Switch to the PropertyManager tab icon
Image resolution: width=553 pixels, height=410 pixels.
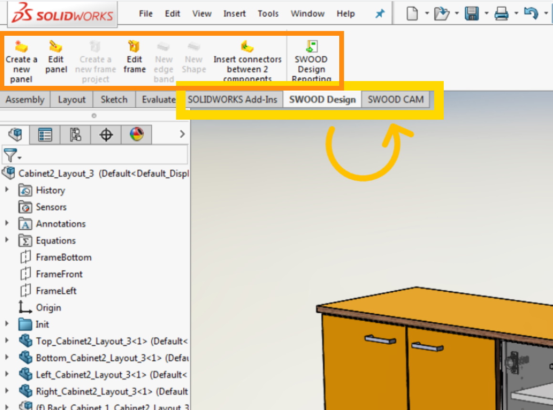coord(45,135)
